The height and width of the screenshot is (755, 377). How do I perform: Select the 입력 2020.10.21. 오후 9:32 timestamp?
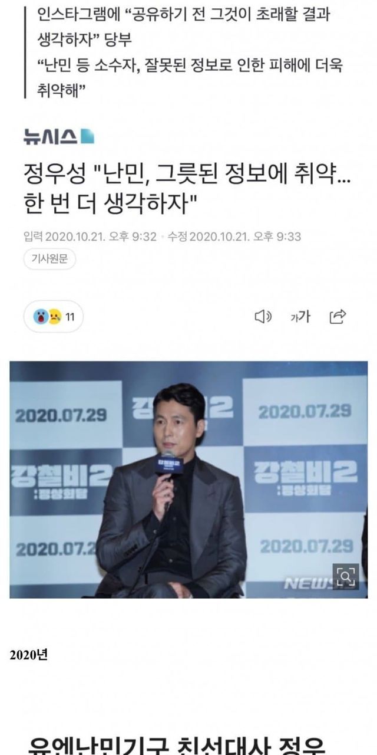point(90,237)
